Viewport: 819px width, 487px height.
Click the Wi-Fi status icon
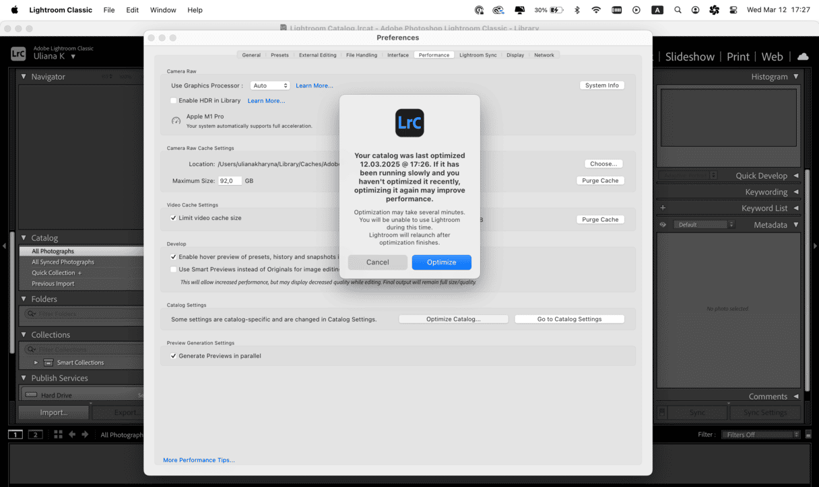[x=596, y=10]
